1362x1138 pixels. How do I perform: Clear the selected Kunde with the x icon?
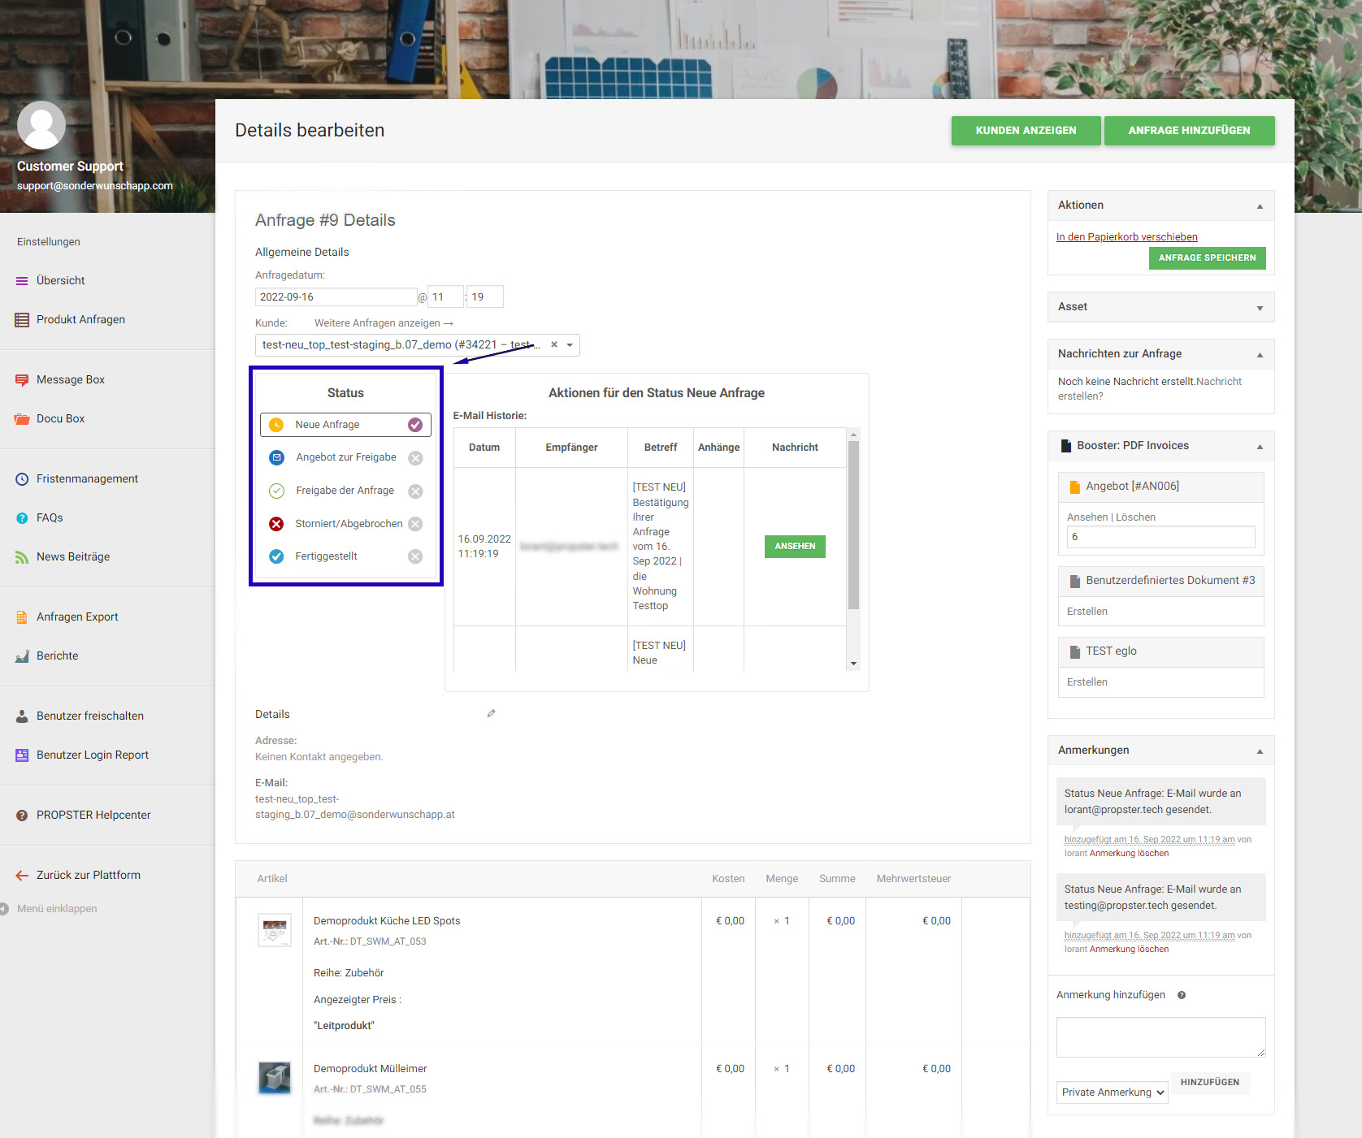554,344
